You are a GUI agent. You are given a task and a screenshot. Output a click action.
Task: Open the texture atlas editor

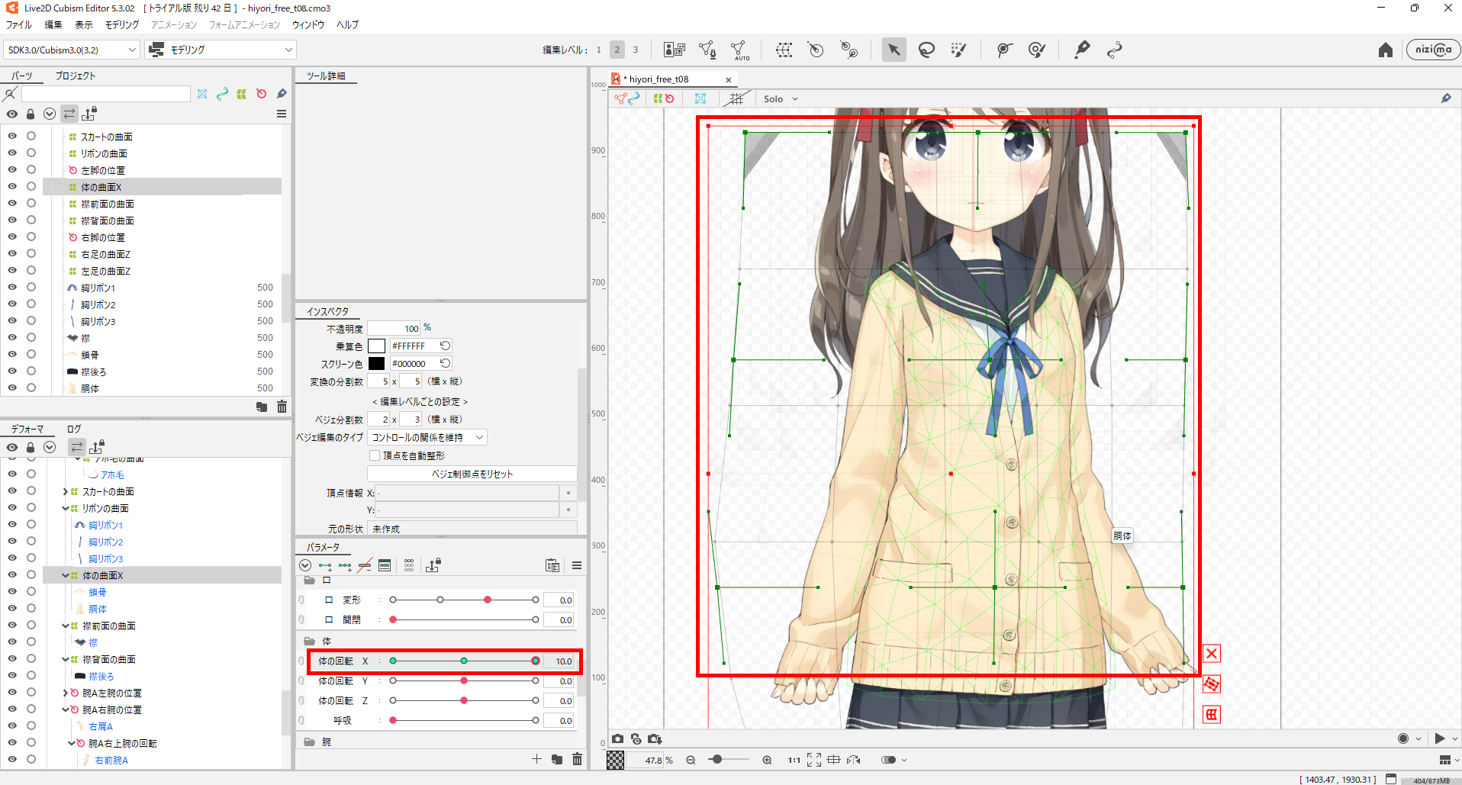[x=675, y=50]
